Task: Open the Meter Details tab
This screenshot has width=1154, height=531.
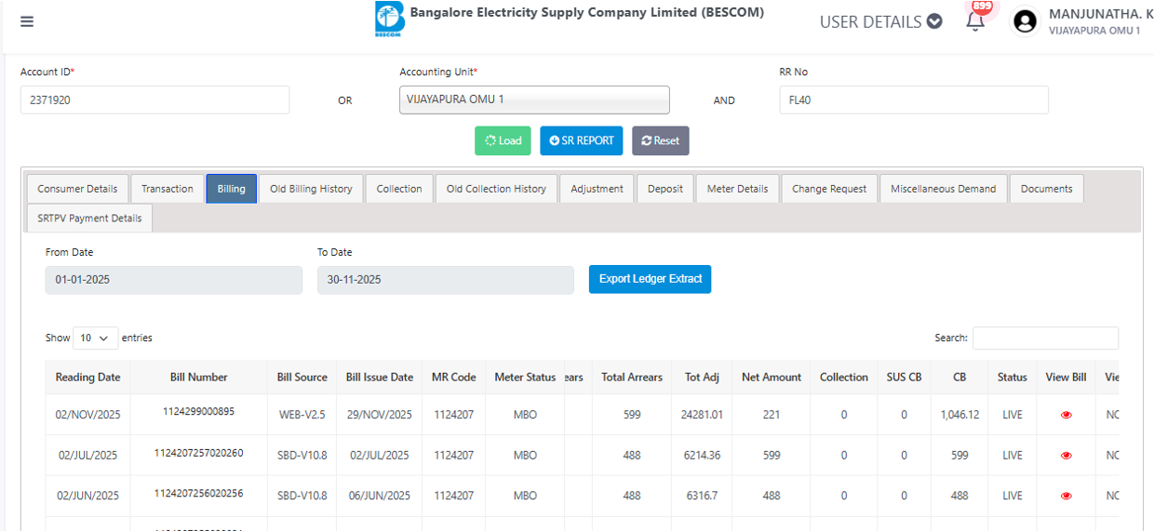Action: [x=737, y=189]
